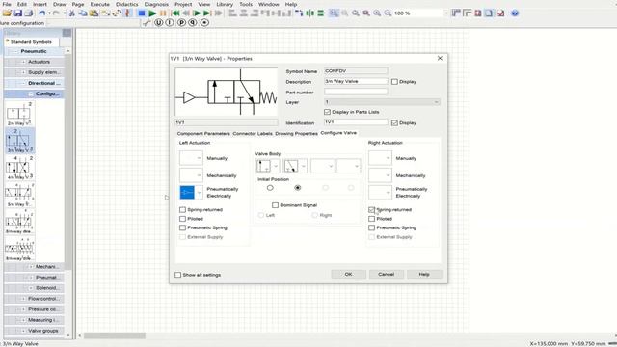Enable left Spring-returned checkbox
The image size is (617, 347).
[x=182, y=210]
